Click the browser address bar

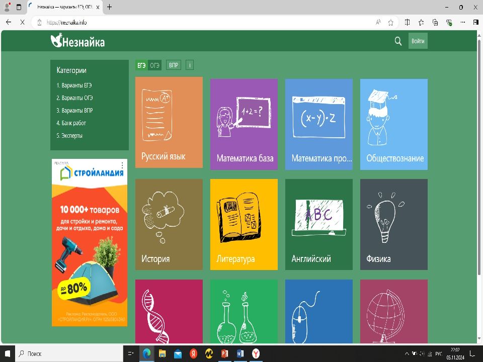[201, 22]
